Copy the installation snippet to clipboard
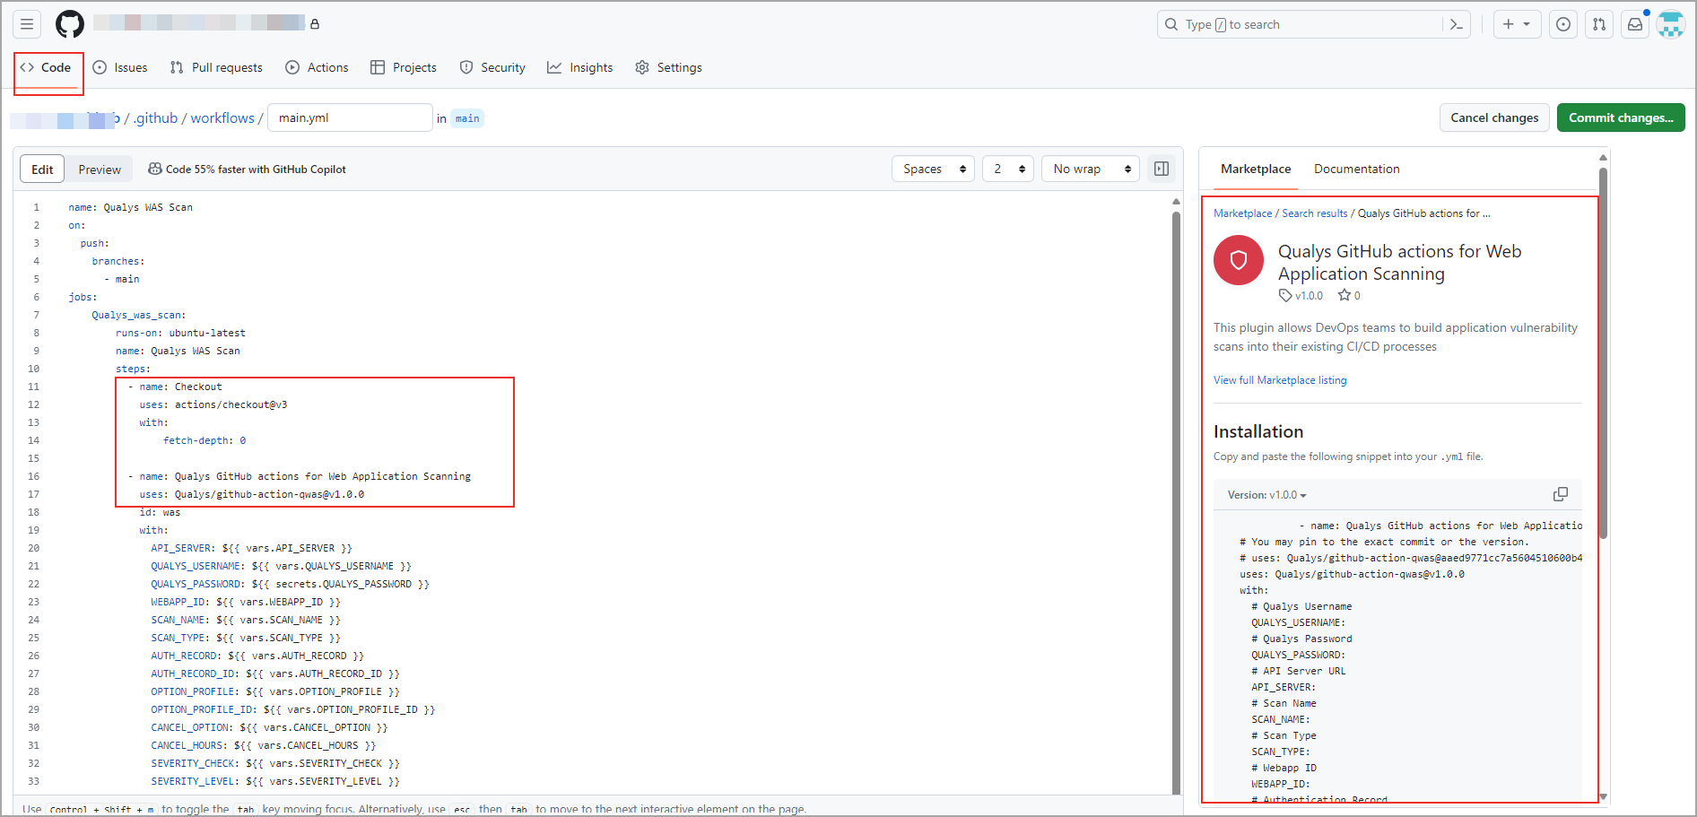Image resolution: width=1697 pixels, height=817 pixels. (1560, 495)
